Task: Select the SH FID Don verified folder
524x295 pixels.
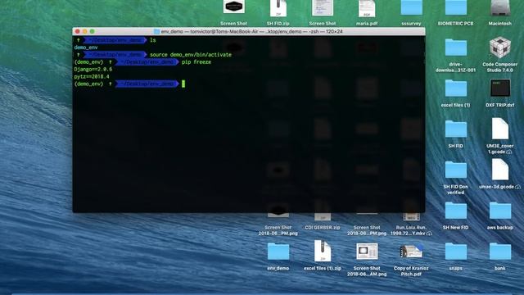Action: tap(455, 170)
